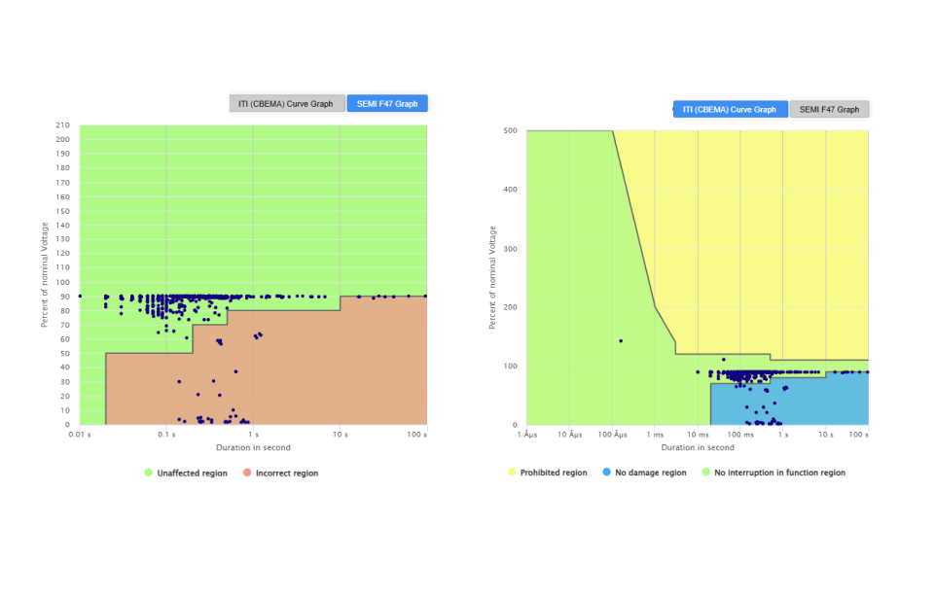Screen dimensions: 935x597
Task: Toggle No interruption in function region legend
Action: coord(773,473)
